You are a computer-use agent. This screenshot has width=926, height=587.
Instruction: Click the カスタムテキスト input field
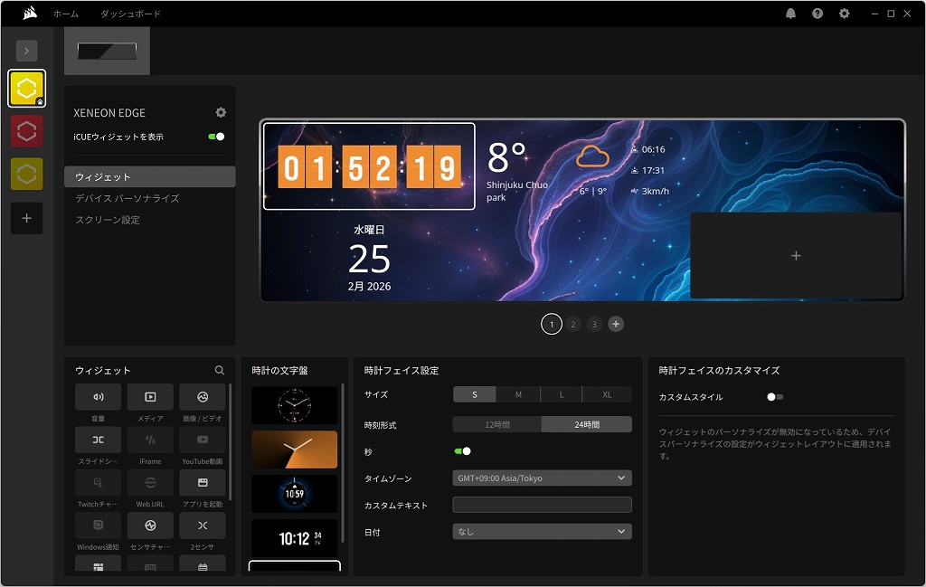(x=543, y=505)
